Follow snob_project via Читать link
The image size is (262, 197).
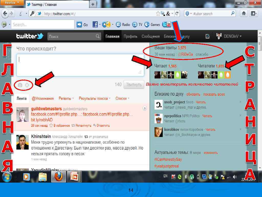tap(201, 102)
